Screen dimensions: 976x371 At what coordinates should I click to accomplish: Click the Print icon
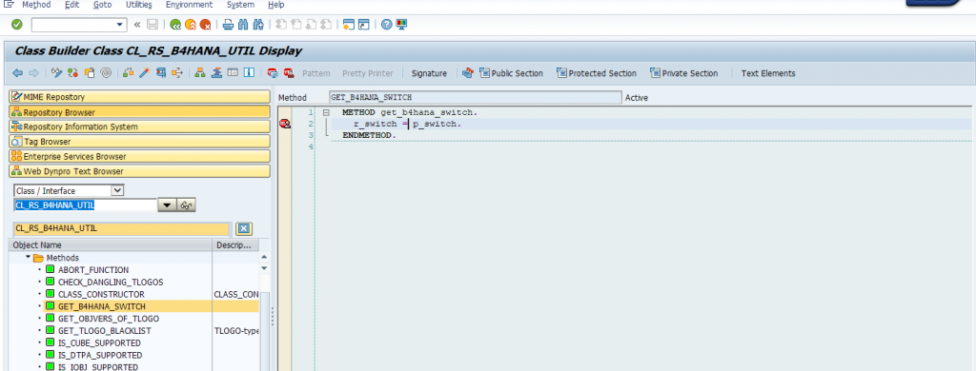229,24
